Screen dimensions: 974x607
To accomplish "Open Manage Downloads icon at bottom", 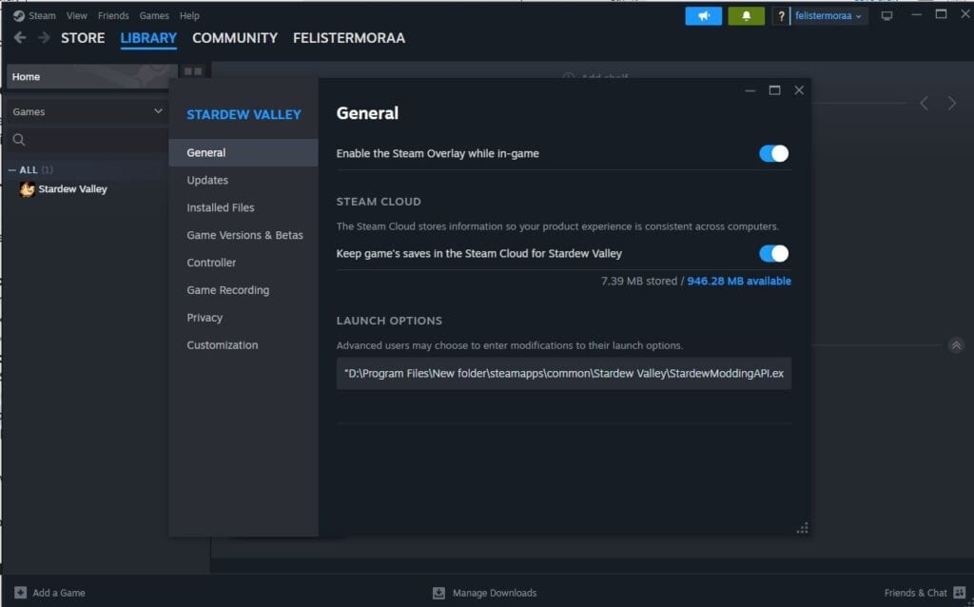I will click(x=438, y=593).
